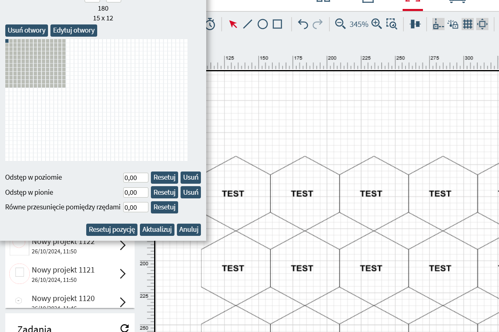Open the stopwatch timer tool
This screenshot has height=332, width=499.
210,24
